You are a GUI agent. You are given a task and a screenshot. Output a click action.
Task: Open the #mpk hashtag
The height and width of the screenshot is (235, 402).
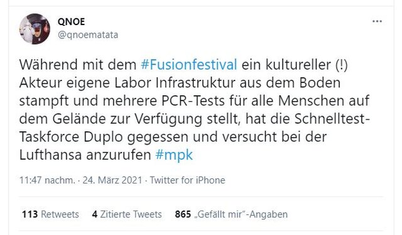(174, 155)
